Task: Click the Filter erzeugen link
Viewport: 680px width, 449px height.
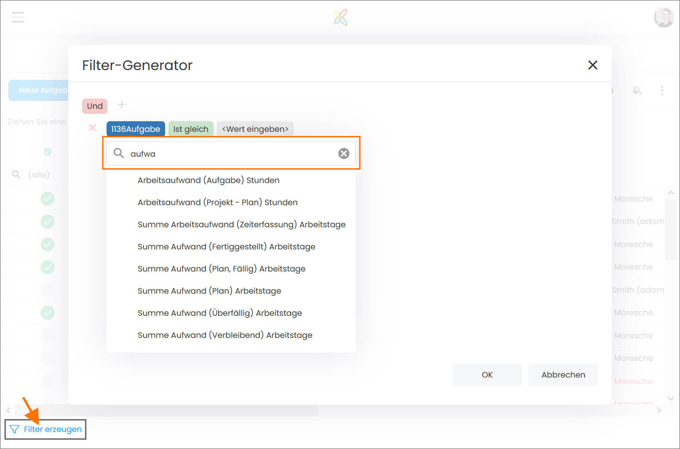Action: pos(52,429)
